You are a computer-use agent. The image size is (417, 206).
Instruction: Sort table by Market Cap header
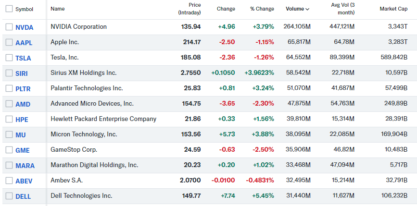(393, 9)
